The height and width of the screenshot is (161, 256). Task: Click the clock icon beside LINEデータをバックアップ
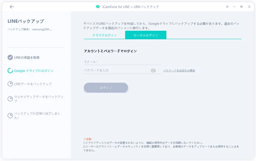(10, 84)
